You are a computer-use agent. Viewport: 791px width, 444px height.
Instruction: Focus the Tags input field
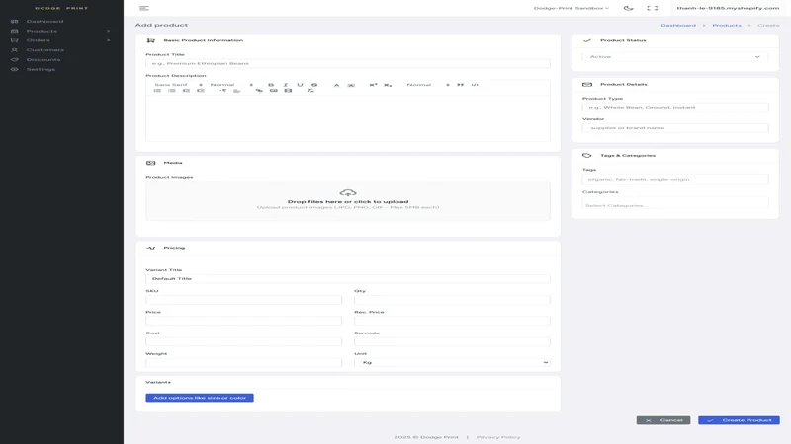675,179
